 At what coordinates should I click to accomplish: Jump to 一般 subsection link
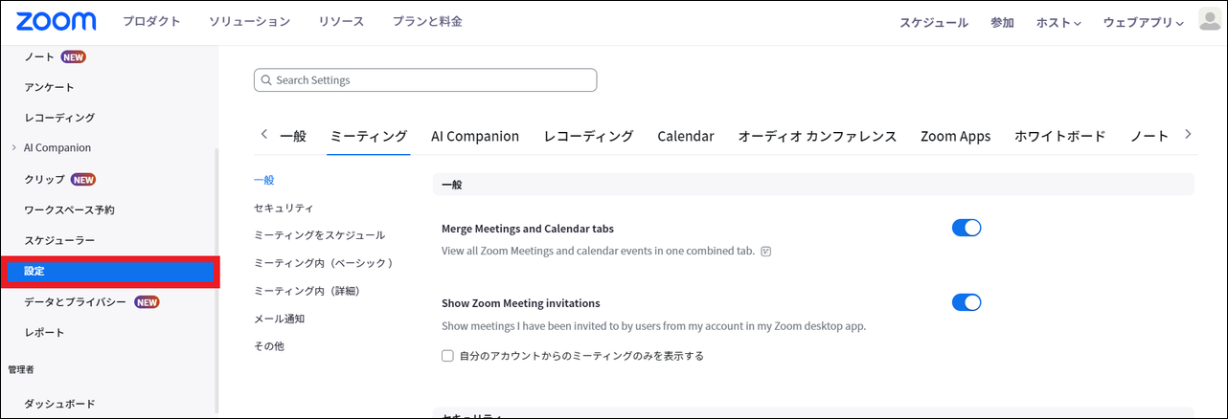[263, 180]
